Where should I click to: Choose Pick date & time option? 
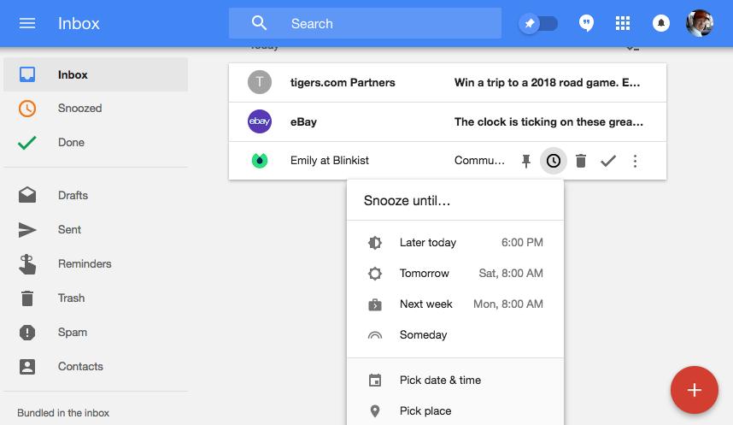point(455,380)
